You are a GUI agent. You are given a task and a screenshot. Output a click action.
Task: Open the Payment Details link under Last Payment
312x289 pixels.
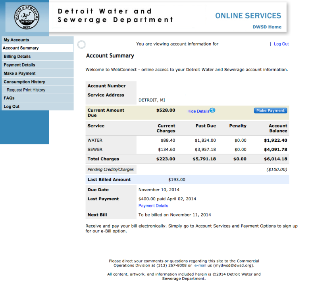coord(153,206)
